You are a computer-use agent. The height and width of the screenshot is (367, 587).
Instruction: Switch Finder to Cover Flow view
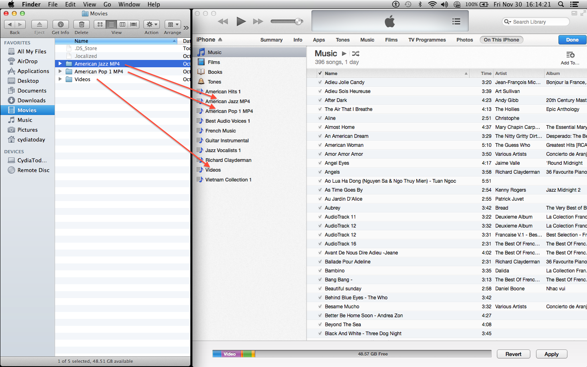(x=134, y=24)
